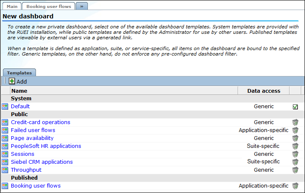Click Generic value in Sessions row
Screen dimensions: 305x193
tap(264, 154)
